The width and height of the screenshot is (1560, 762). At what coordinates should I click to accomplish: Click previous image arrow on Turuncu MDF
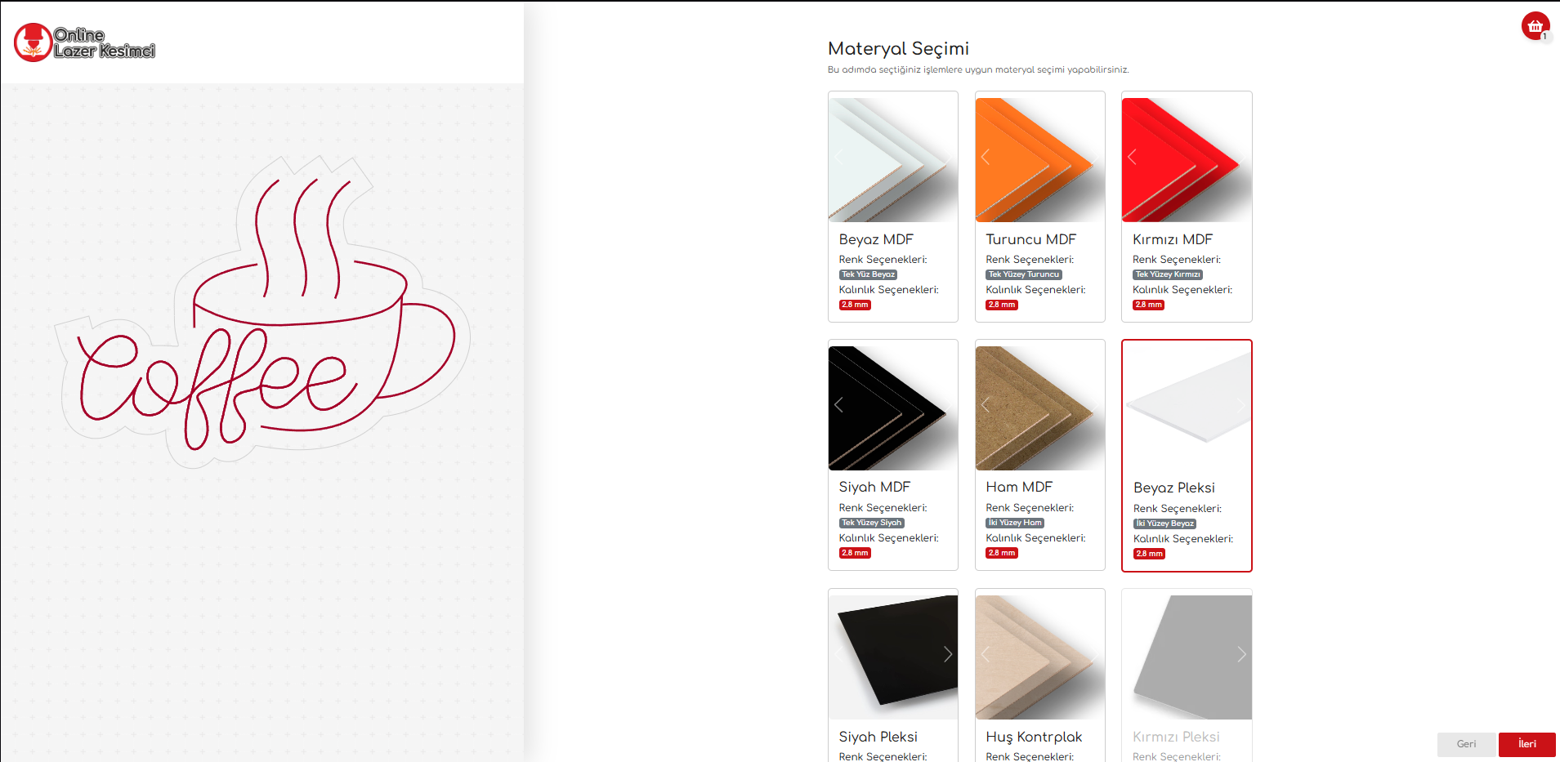click(986, 157)
